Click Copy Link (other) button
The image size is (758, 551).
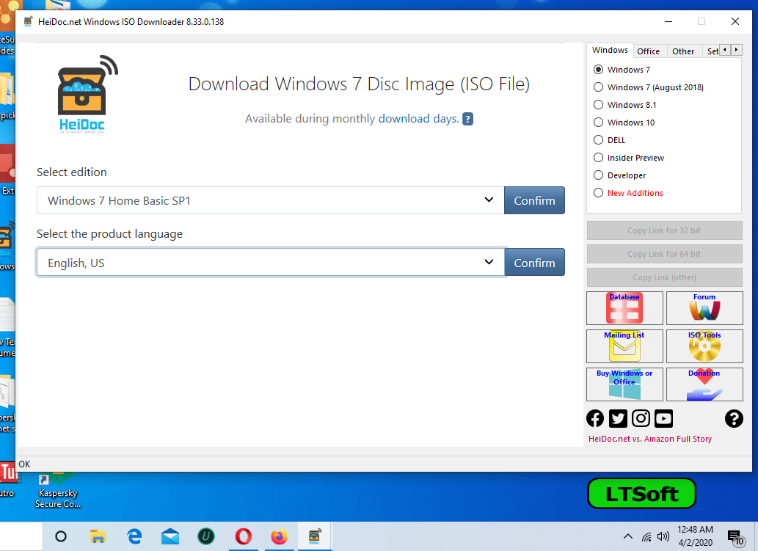(664, 277)
